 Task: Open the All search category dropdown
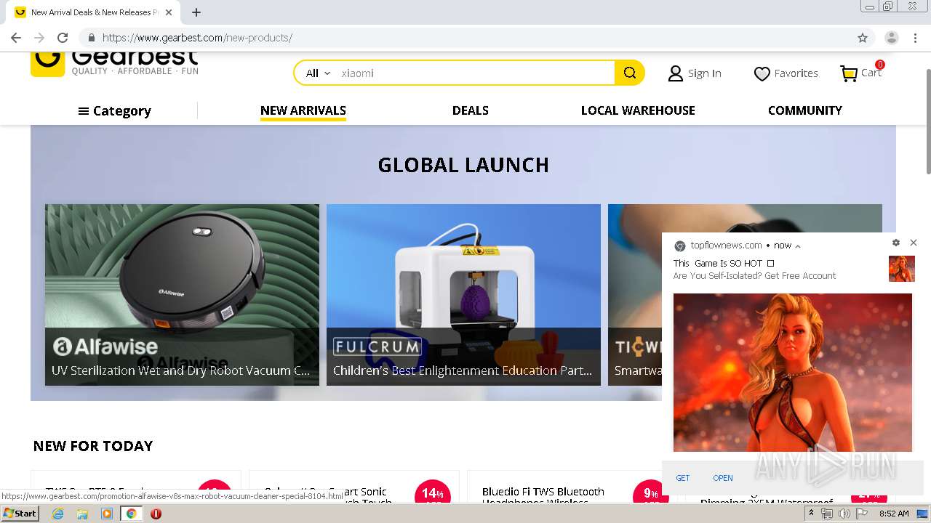tap(318, 73)
